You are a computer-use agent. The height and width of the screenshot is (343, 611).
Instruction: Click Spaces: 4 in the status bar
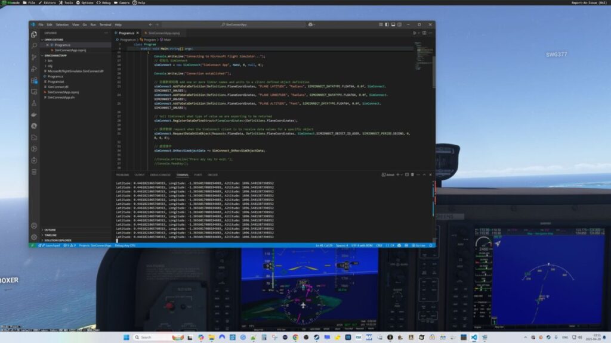(342, 245)
